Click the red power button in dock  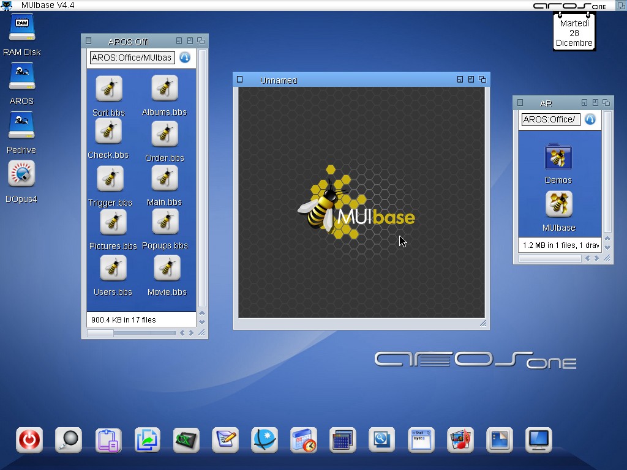[29, 440]
